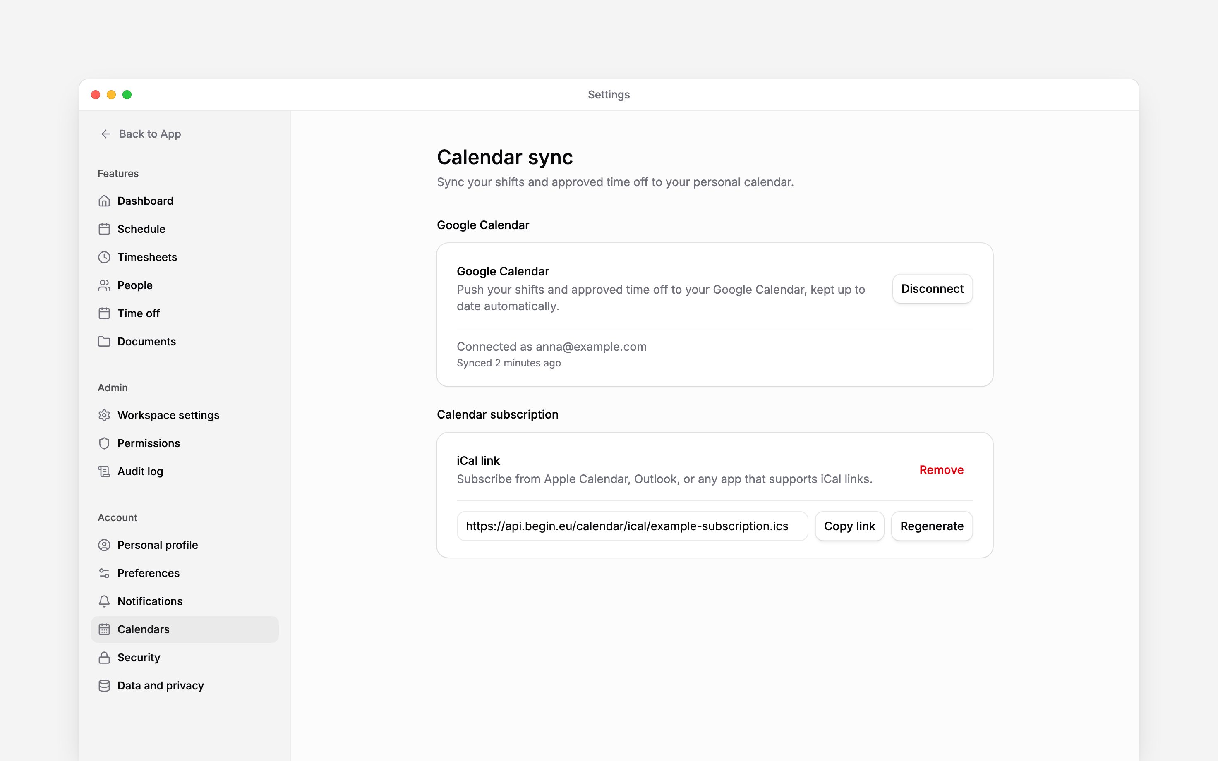The height and width of the screenshot is (761, 1218).
Task: Click the Workspace settings gear icon
Action: pyautogui.click(x=104, y=415)
